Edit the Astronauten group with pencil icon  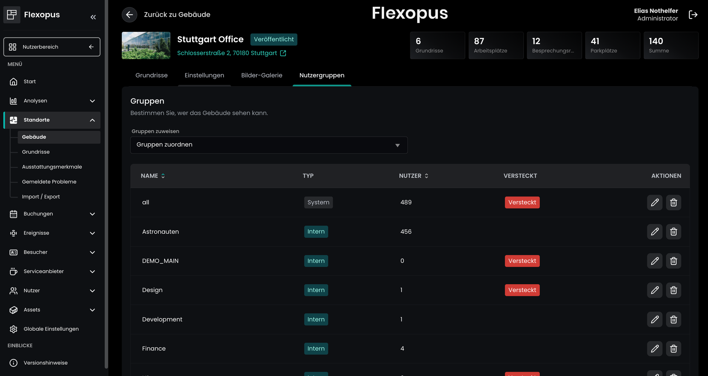click(655, 232)
